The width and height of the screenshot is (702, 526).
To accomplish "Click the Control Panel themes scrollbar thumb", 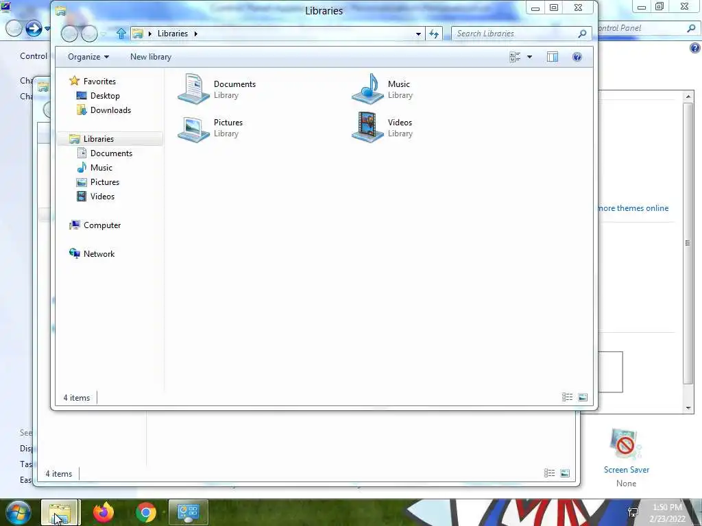I will coord(688,243).
